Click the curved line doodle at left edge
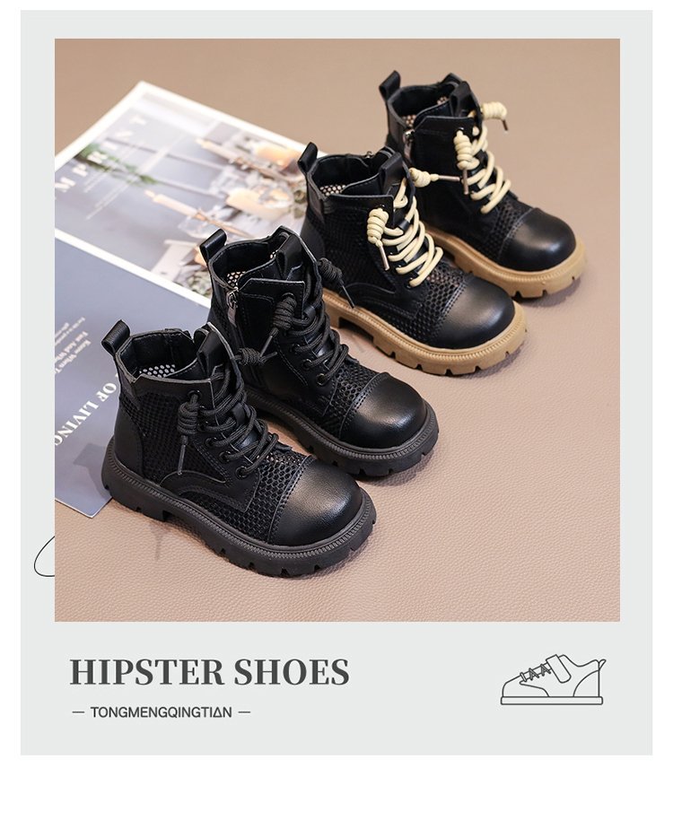Screen dimensions: 673x838 (x=44, y=557)
